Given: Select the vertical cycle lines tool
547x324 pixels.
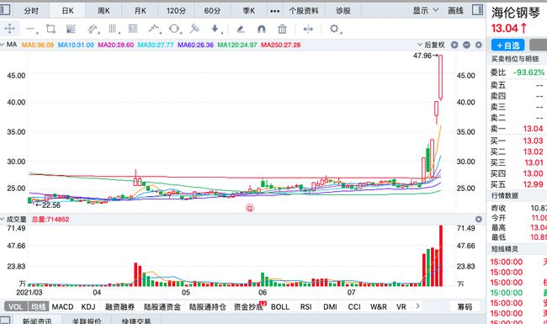Looking at the screenshot, I should tap(113, 29).
